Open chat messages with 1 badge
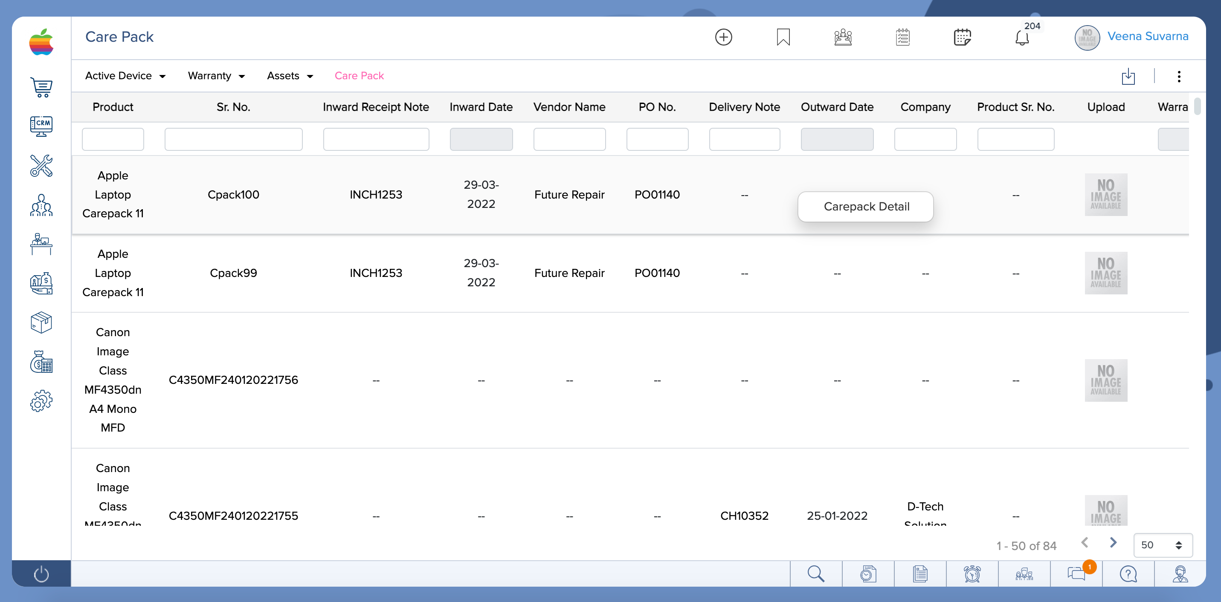 (1076, 573)
